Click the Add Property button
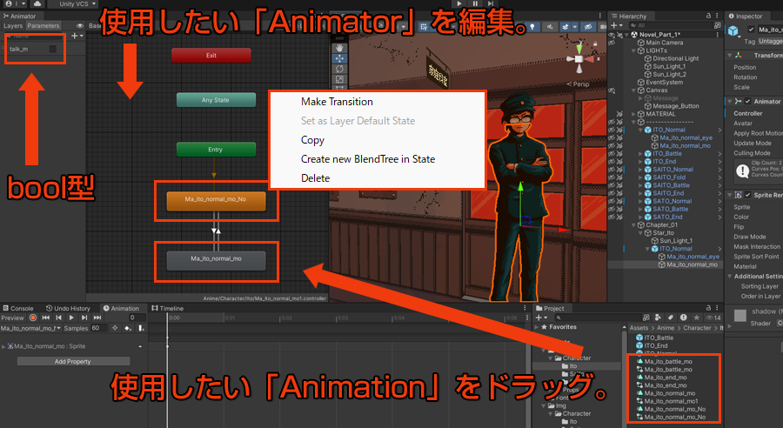The height and width of the screenshot is (428, 783). (72, 361)
